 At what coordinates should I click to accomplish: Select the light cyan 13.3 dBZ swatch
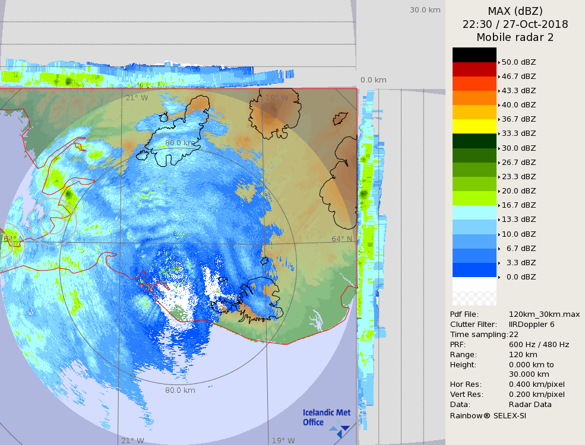pos(474,212)
